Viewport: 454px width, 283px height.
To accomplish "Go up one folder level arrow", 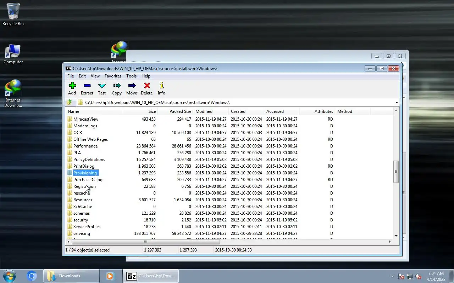I will pyautogui.click(x=70, y=102).
